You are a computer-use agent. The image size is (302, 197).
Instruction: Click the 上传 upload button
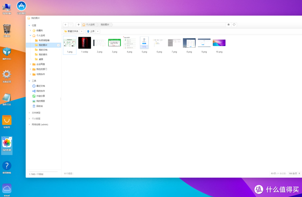[x=91, y=31]
